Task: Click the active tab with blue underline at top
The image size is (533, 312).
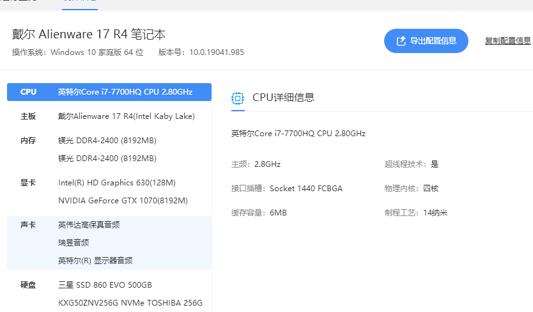Action: (80, 4)
